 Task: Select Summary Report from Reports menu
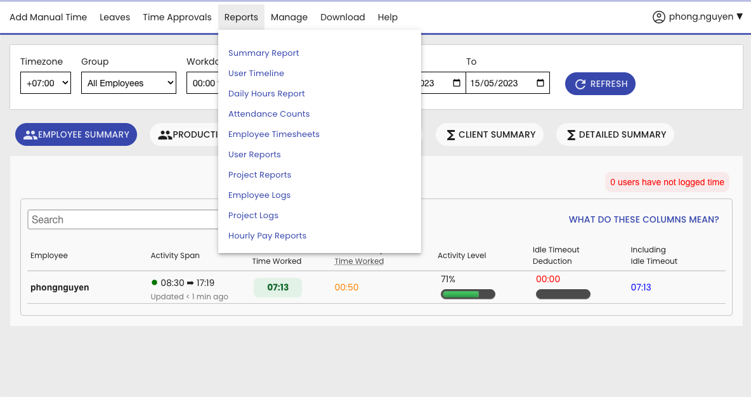point(263,53)
